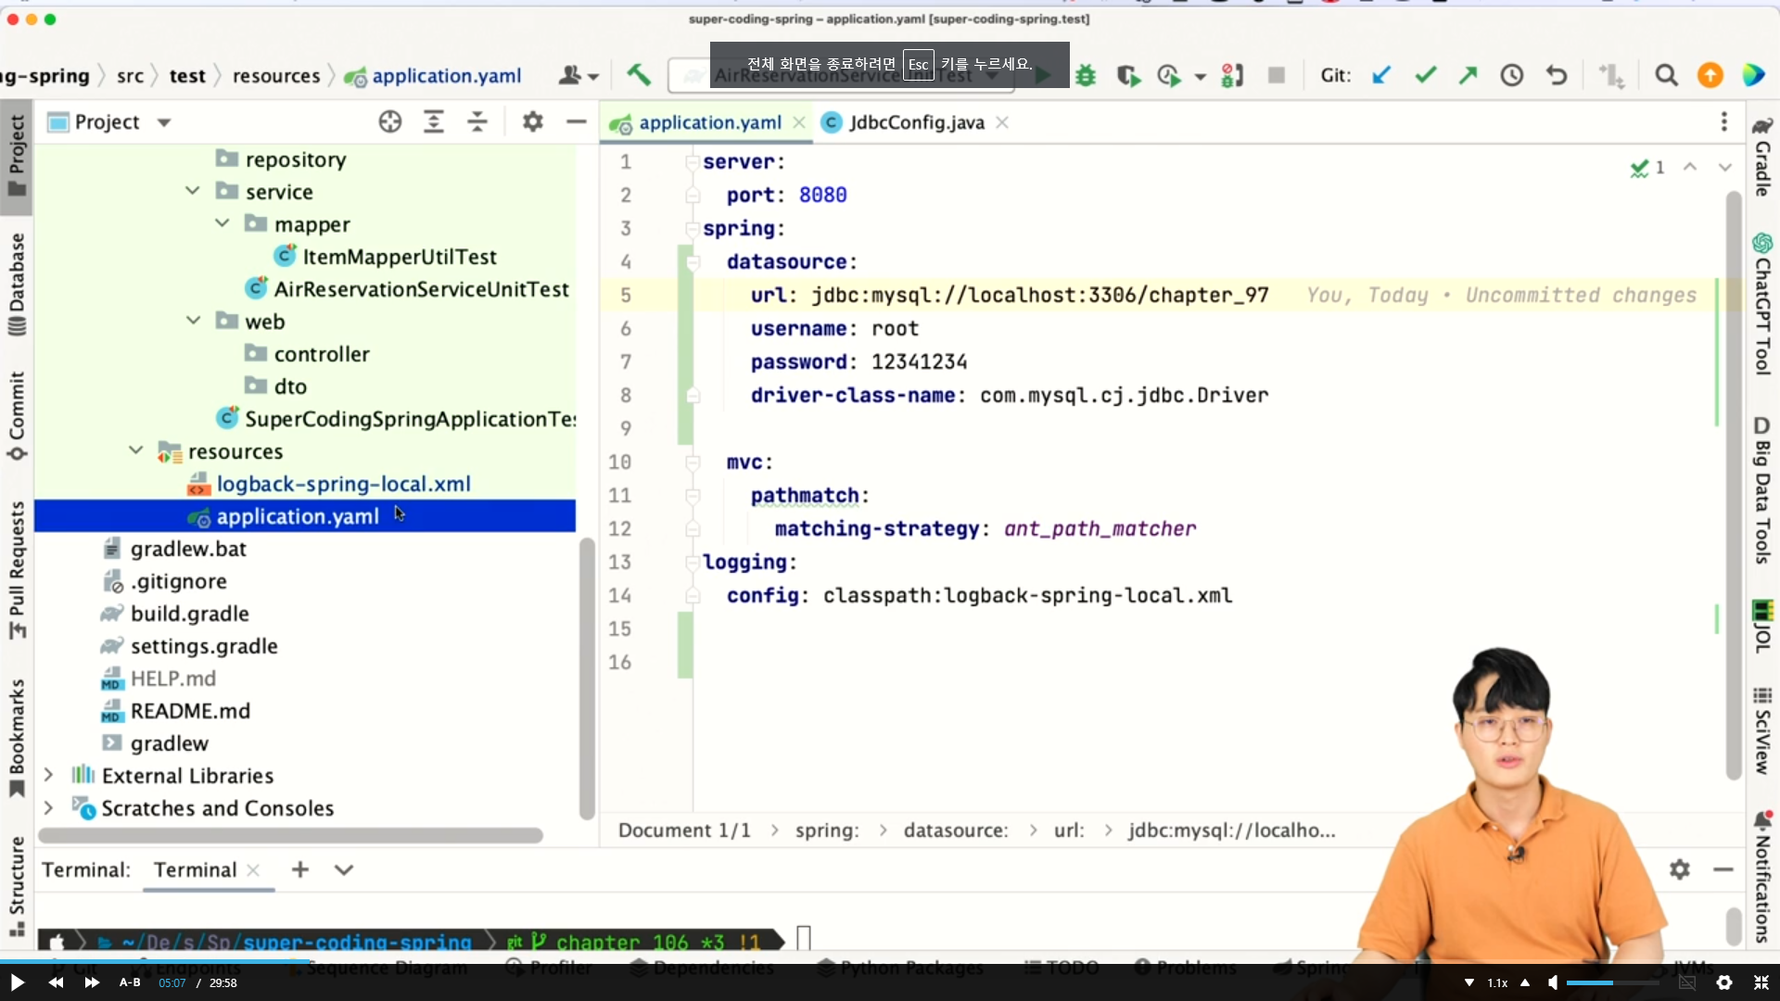This screenshot has height=1001, width=1780.
Task: Select the Terminal session tab
Action: [x=195, y=869]
